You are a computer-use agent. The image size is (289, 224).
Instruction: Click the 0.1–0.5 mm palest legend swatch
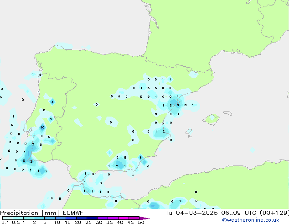pyautogui.click(x=8, y=218)
